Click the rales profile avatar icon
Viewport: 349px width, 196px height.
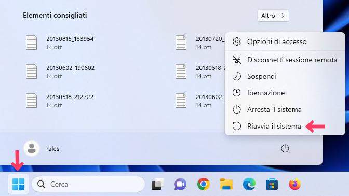tap(32, 148)
